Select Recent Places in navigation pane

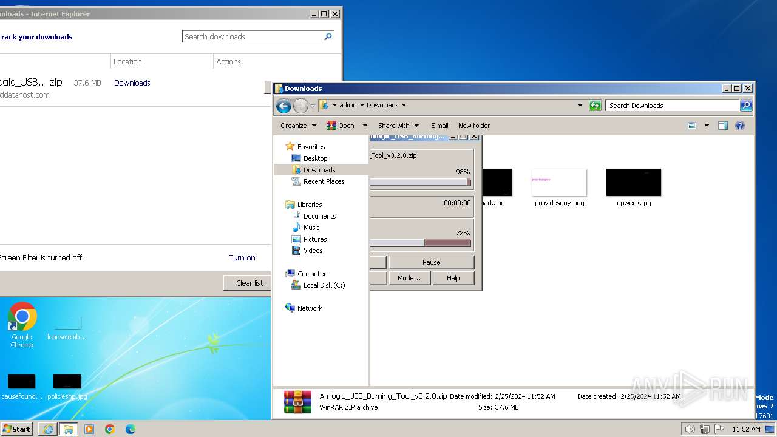324,181
